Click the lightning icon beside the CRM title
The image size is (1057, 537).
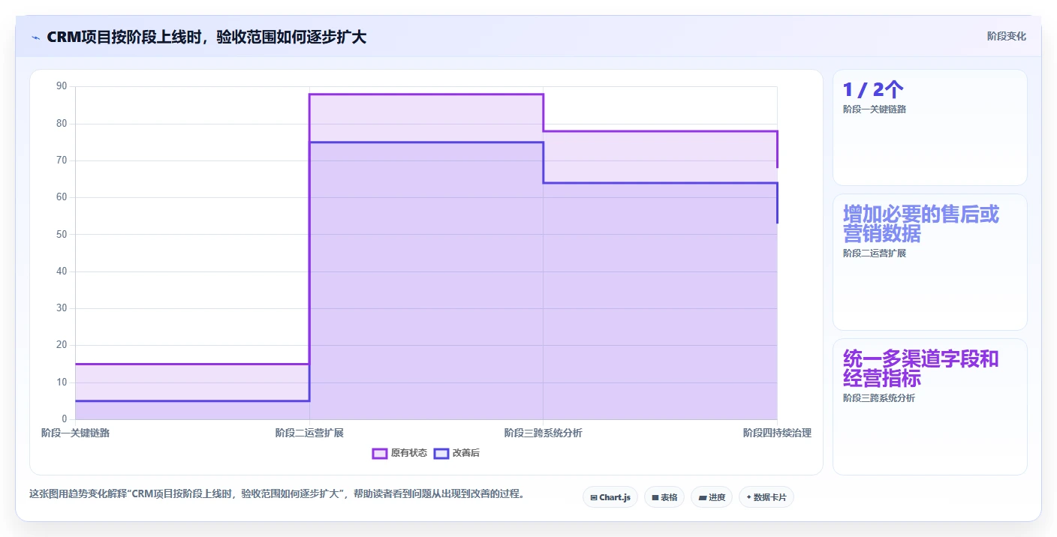pyautogui.click(x=35, y=37)
